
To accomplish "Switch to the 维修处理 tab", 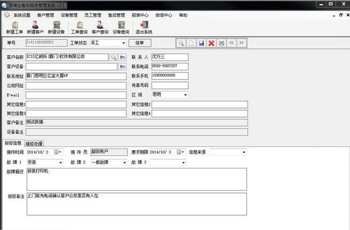I will tap(34, 144).
